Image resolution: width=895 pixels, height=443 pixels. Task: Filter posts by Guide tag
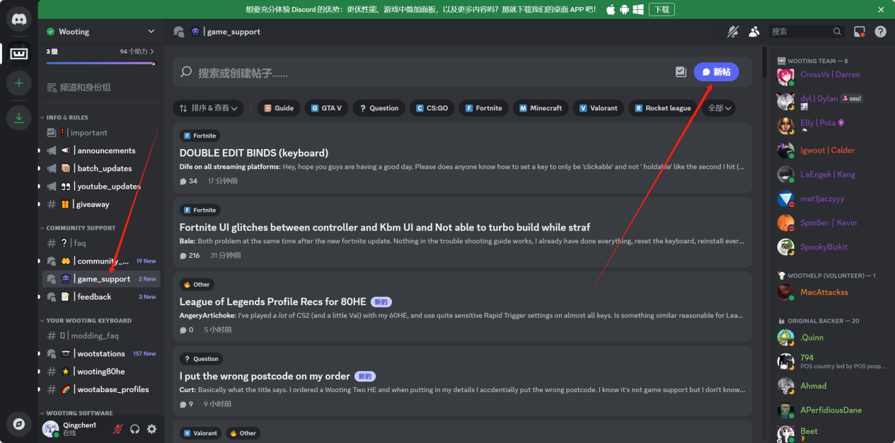point(279,108)
